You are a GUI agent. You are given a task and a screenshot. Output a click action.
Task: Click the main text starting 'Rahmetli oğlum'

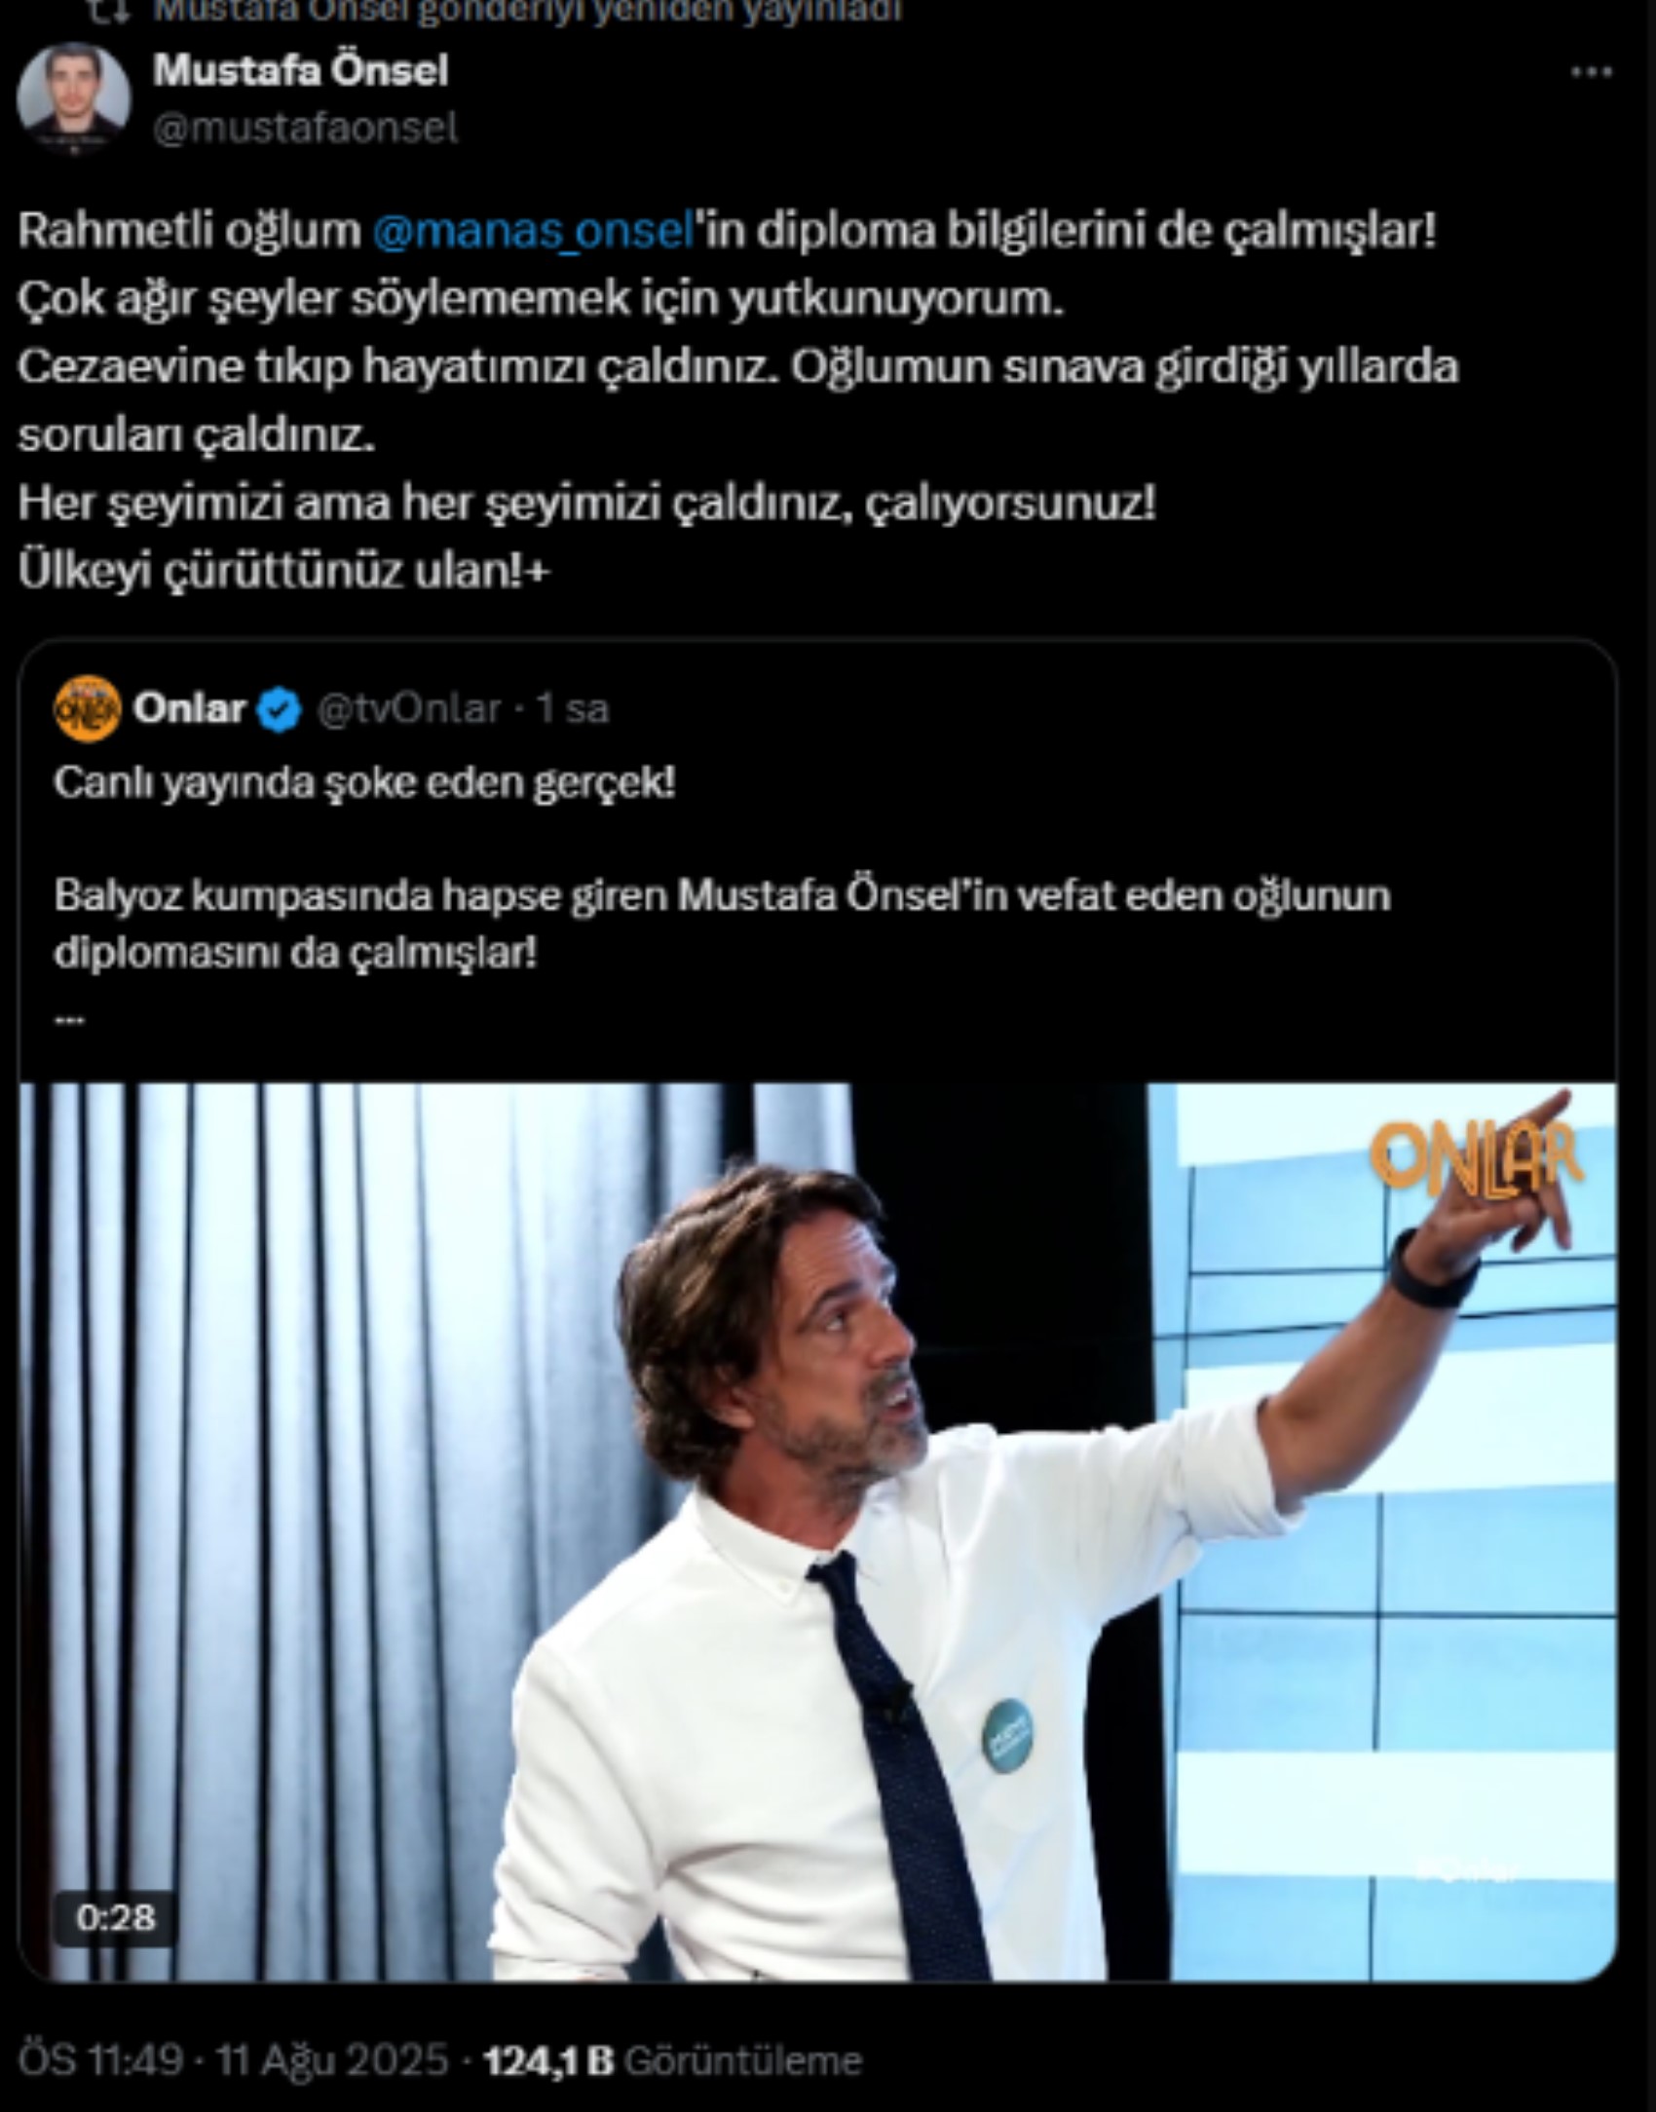click(x=737, y=400)
